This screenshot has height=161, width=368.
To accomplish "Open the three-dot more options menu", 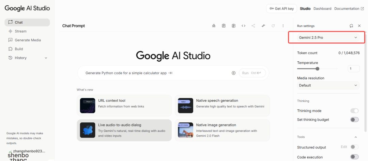I will [283, 26].
